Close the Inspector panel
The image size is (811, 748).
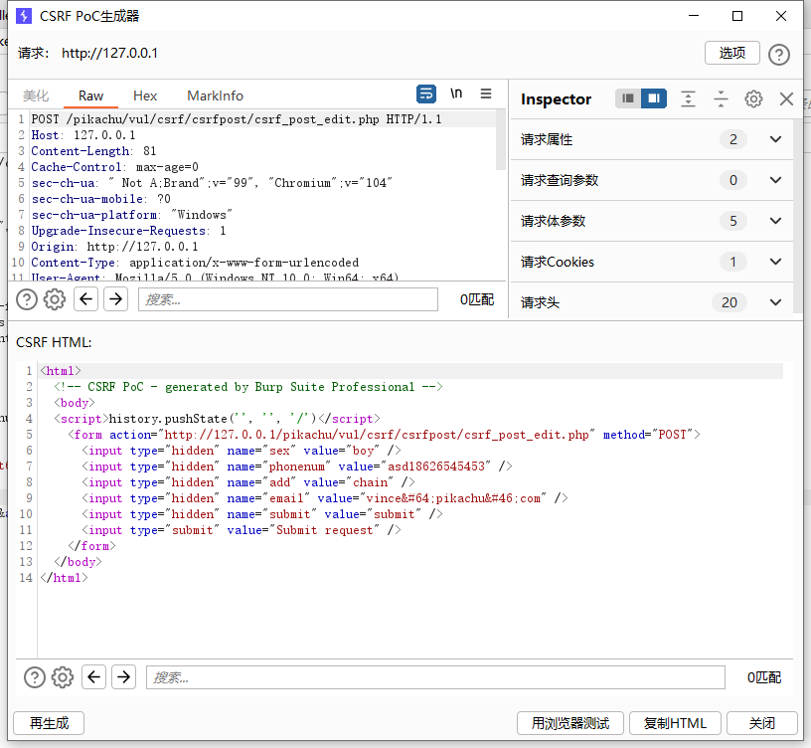786,98
